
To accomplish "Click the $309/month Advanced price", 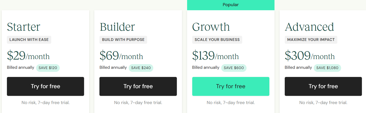I will click(310, 55).
